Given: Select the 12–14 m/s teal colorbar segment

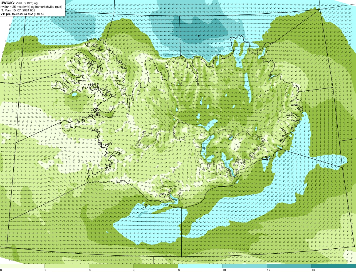Looking at the screenshot, I should pyautogui.click(x=289, y=266).
